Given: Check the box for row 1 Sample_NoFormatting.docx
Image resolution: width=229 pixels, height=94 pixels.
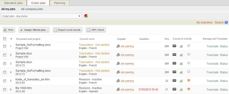Looking at the screenshot, I should click(5, 46).
